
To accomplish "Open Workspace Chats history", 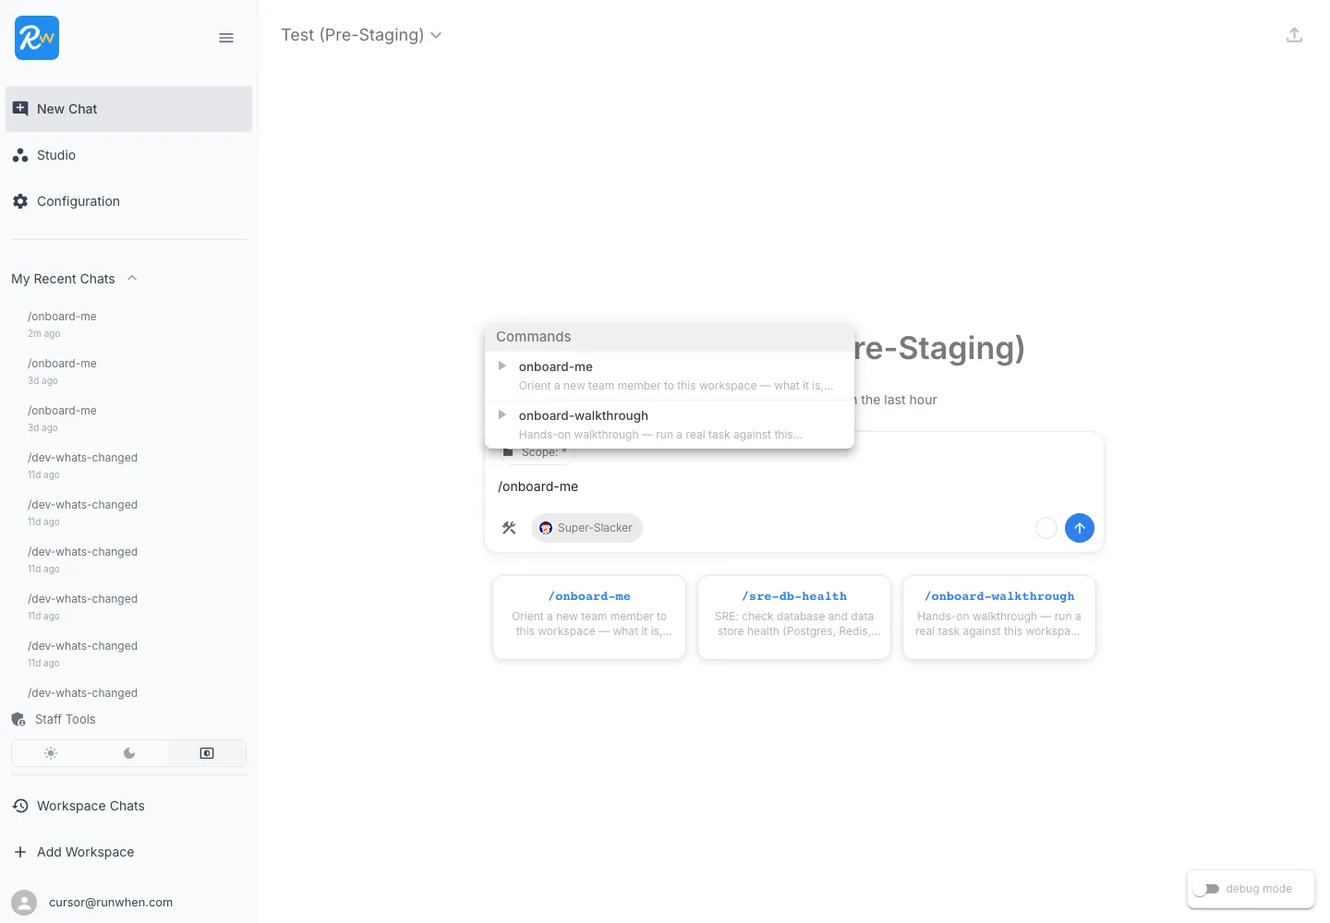I will [91, 806].
